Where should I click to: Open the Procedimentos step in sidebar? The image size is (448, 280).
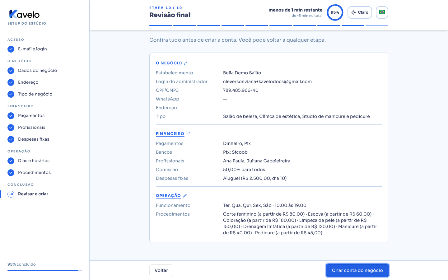point(34,173)
